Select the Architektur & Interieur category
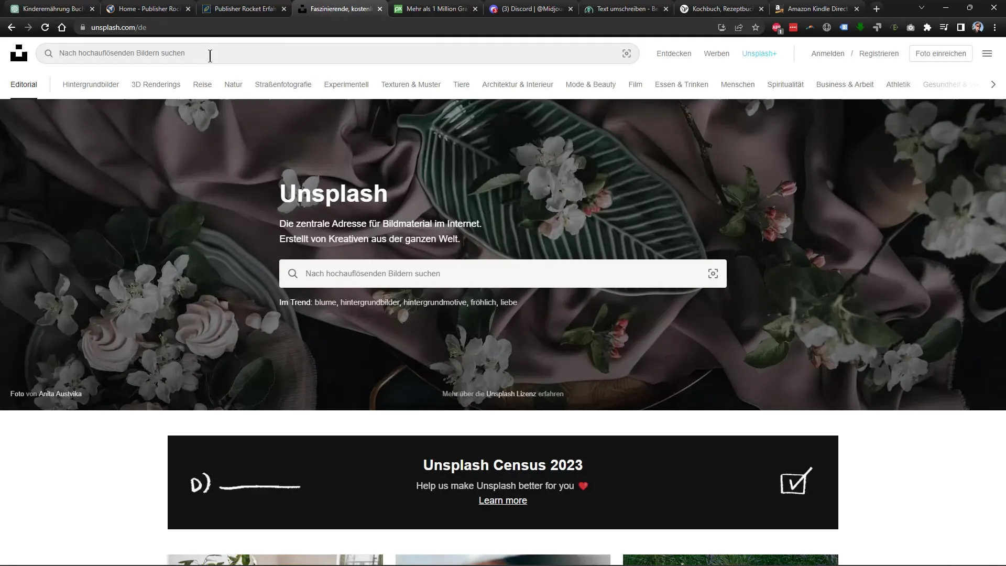1006x566 pixels. click(x=518, y=84)
